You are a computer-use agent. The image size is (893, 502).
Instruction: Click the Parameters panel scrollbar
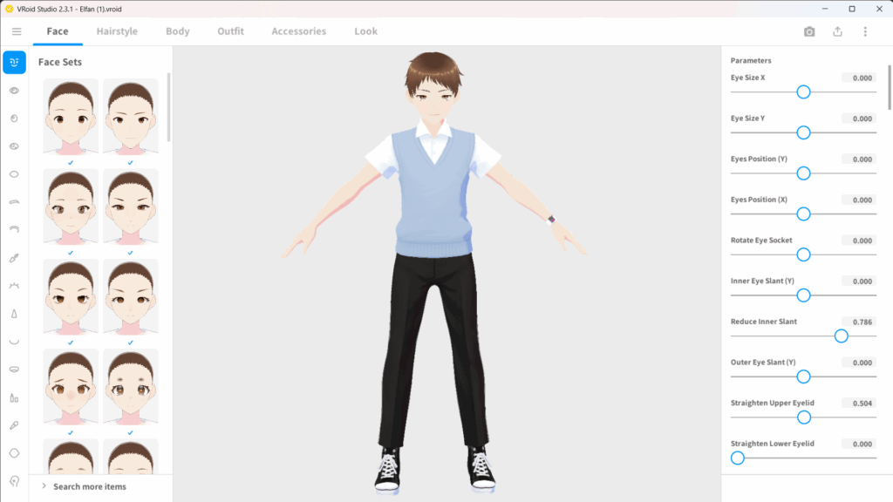tap(890, 87)
